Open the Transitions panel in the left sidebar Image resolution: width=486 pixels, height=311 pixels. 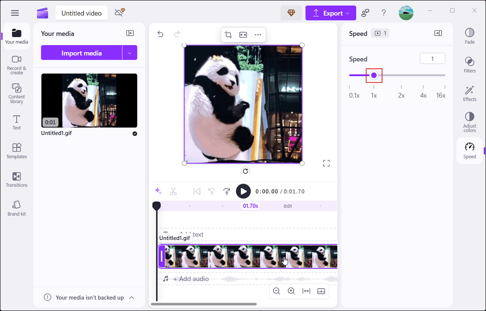[16, 180]
